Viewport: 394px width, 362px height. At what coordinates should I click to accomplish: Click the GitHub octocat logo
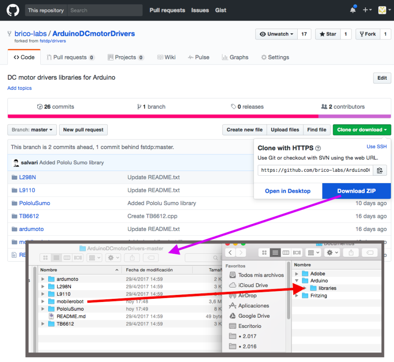click(13, 10)
